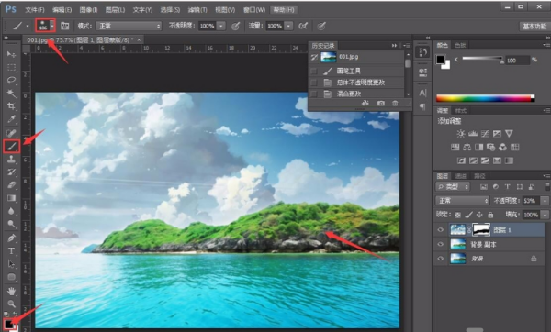Viewport: 551px width, 332px height.
Task: Open the 模式 blend mode dropdown
Action: tap(129, 26)
